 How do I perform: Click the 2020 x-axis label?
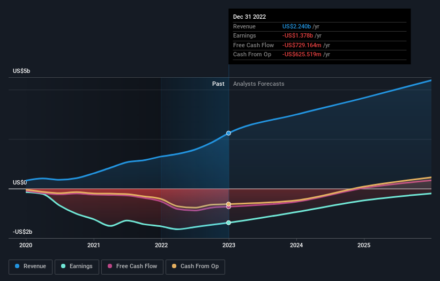[x=26, y=245]
